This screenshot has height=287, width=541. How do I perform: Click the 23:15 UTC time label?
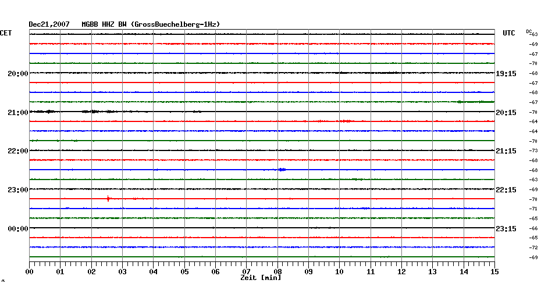(506, 229)
